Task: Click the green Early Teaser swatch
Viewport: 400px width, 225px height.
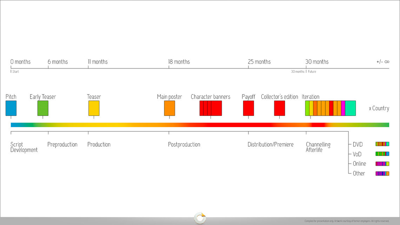Action: coord(43,108)
